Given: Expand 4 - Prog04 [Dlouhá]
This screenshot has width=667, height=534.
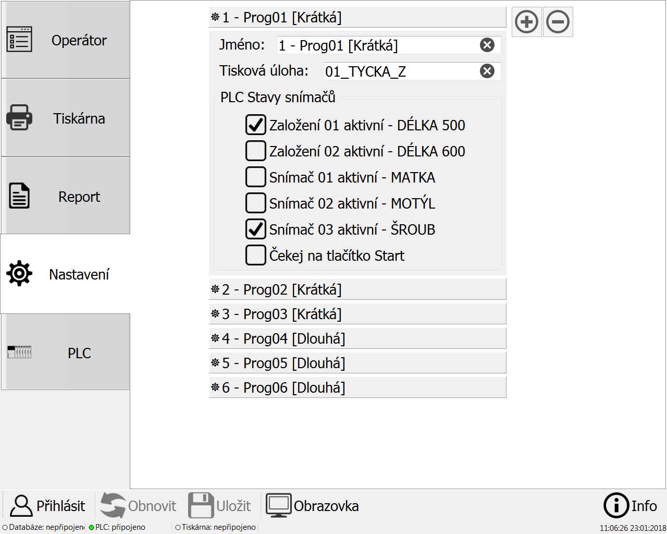Looking at the screenshot, I should click(x=357, y=338).
